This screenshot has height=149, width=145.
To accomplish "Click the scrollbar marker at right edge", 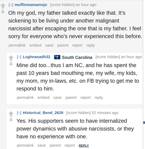I will 144,123.
